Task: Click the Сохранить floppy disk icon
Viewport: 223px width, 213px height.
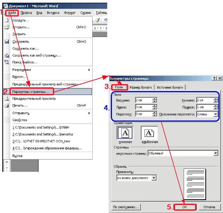Action: pos(7,42)
